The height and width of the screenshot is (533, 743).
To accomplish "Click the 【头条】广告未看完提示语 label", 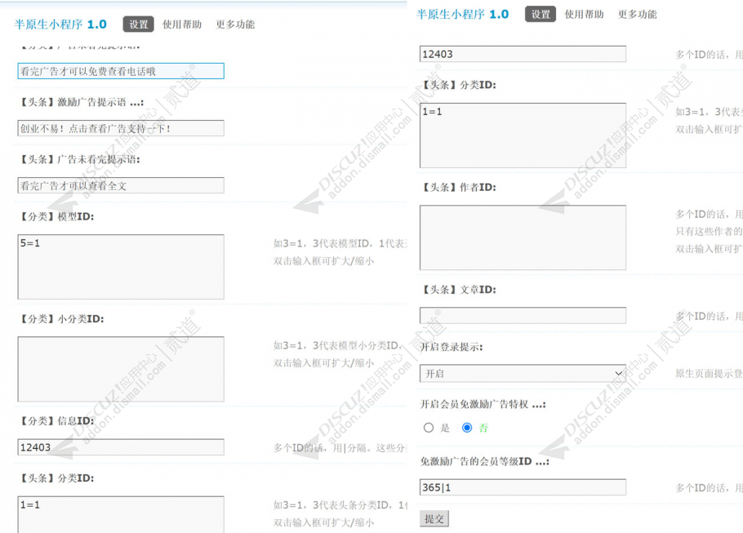I will click(79, 159).
